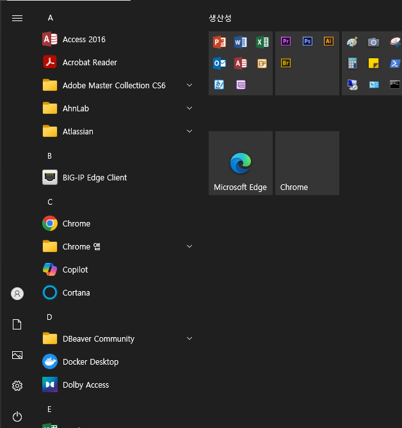Open the Camera tile icon
This screenshot has width=402, height=428.
(374, 42)
